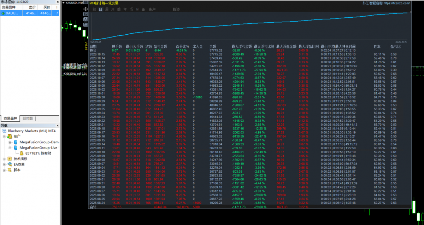Expand the 技术指标 tree node
424x225 pixels.
[4, 159]
